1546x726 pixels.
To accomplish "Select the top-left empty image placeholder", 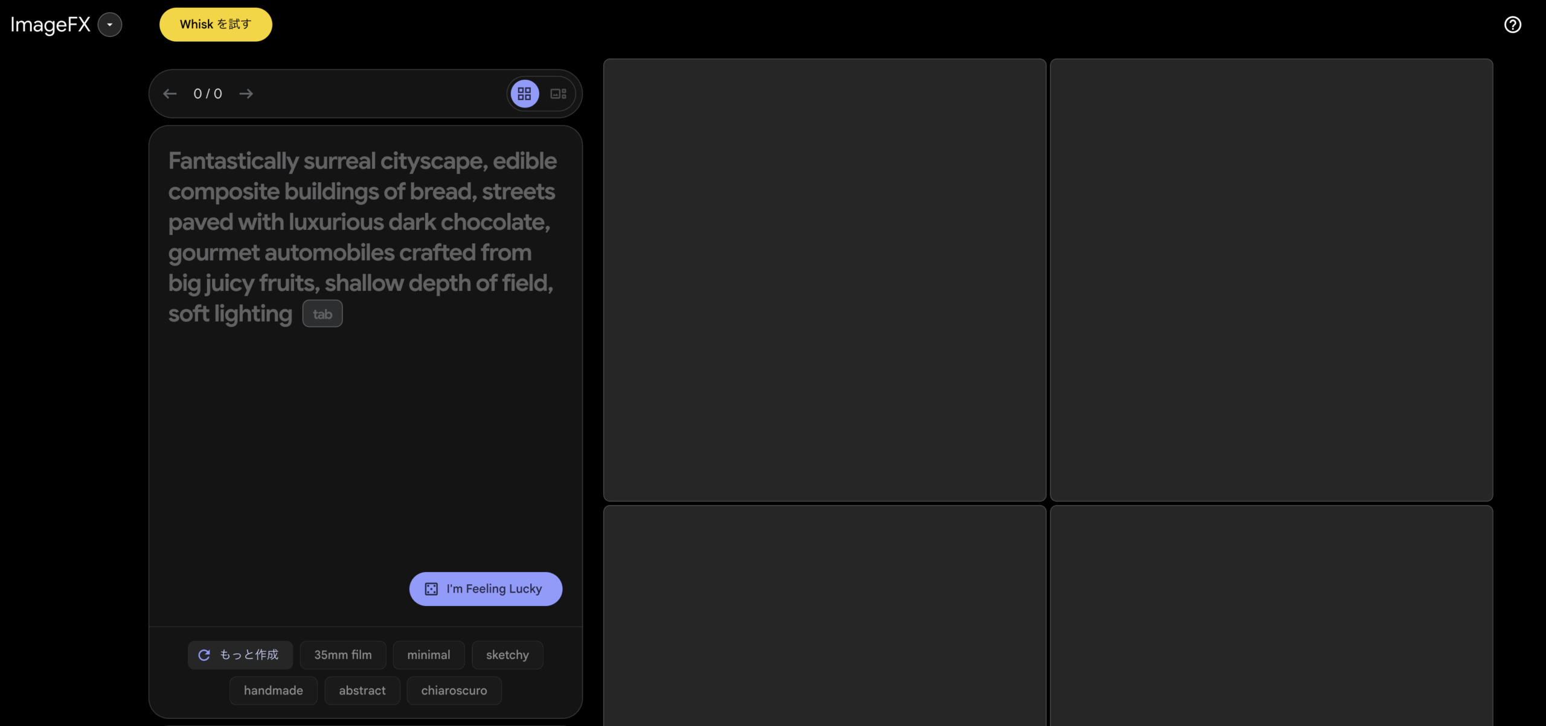I will (x=824, y=279).
